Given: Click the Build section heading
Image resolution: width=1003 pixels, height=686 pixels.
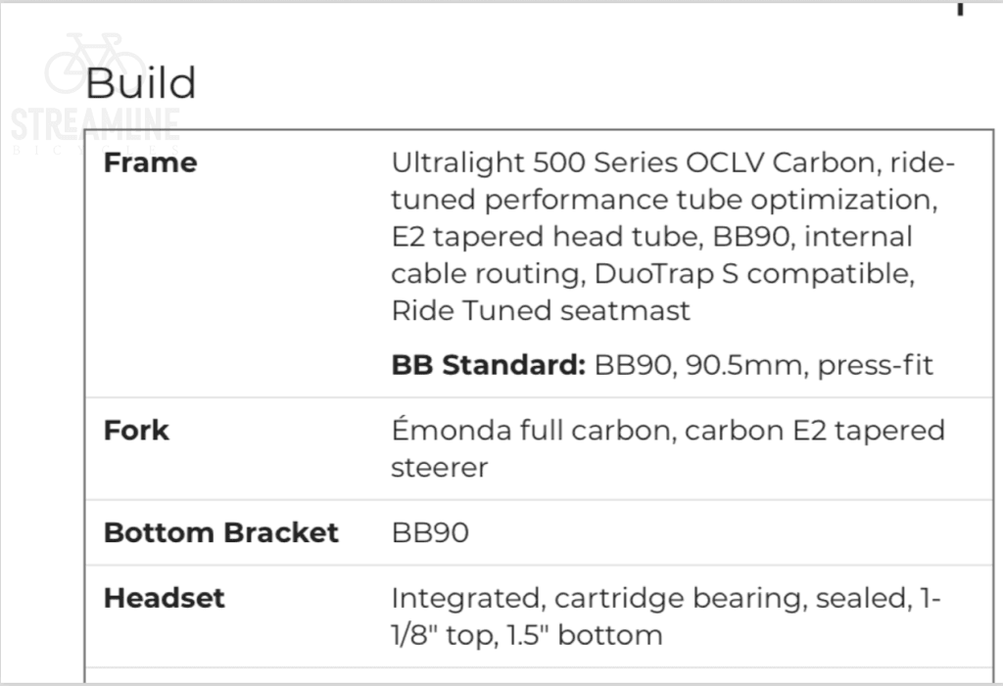Looking at the screenshot, I should 141,83.
